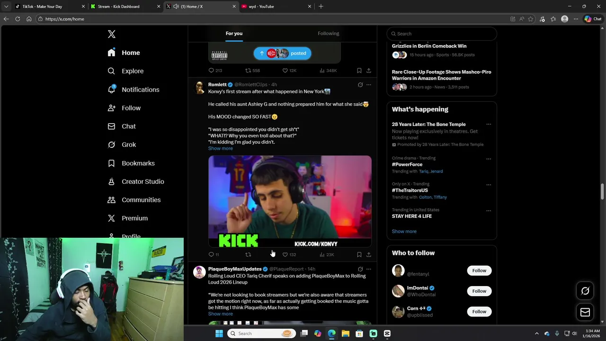The height and width of the screenshot is (341, 606).
Task: Open the Windows Start menu
Action: (x=219, y=333)
